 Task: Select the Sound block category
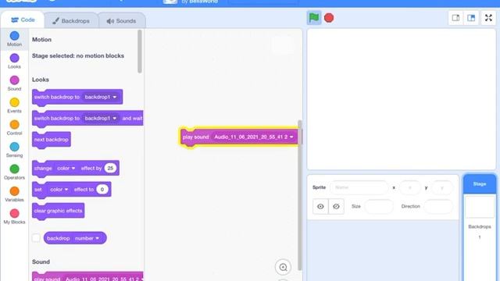14,84
